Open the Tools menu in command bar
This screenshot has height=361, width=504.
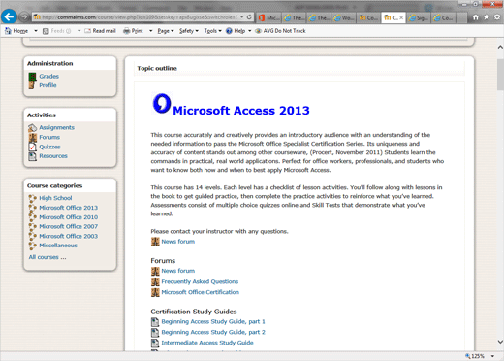coord(212,31)
